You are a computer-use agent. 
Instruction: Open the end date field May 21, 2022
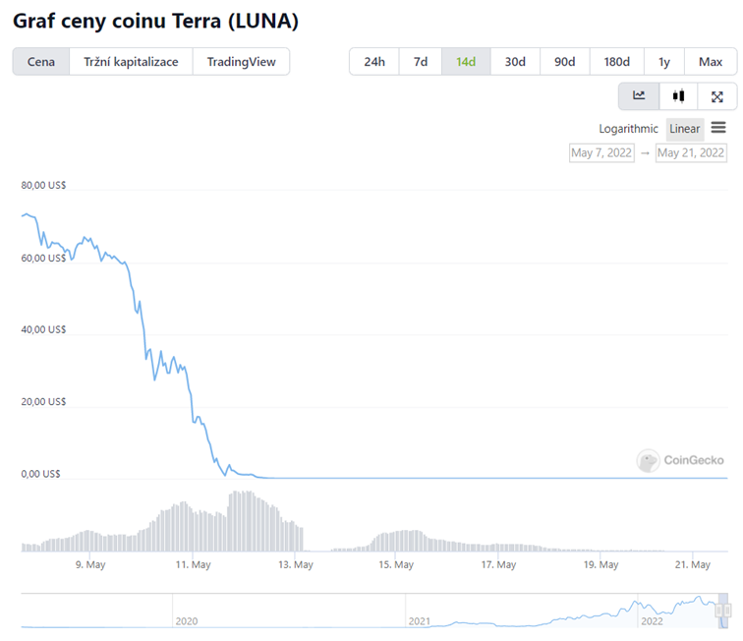point(691,152)
